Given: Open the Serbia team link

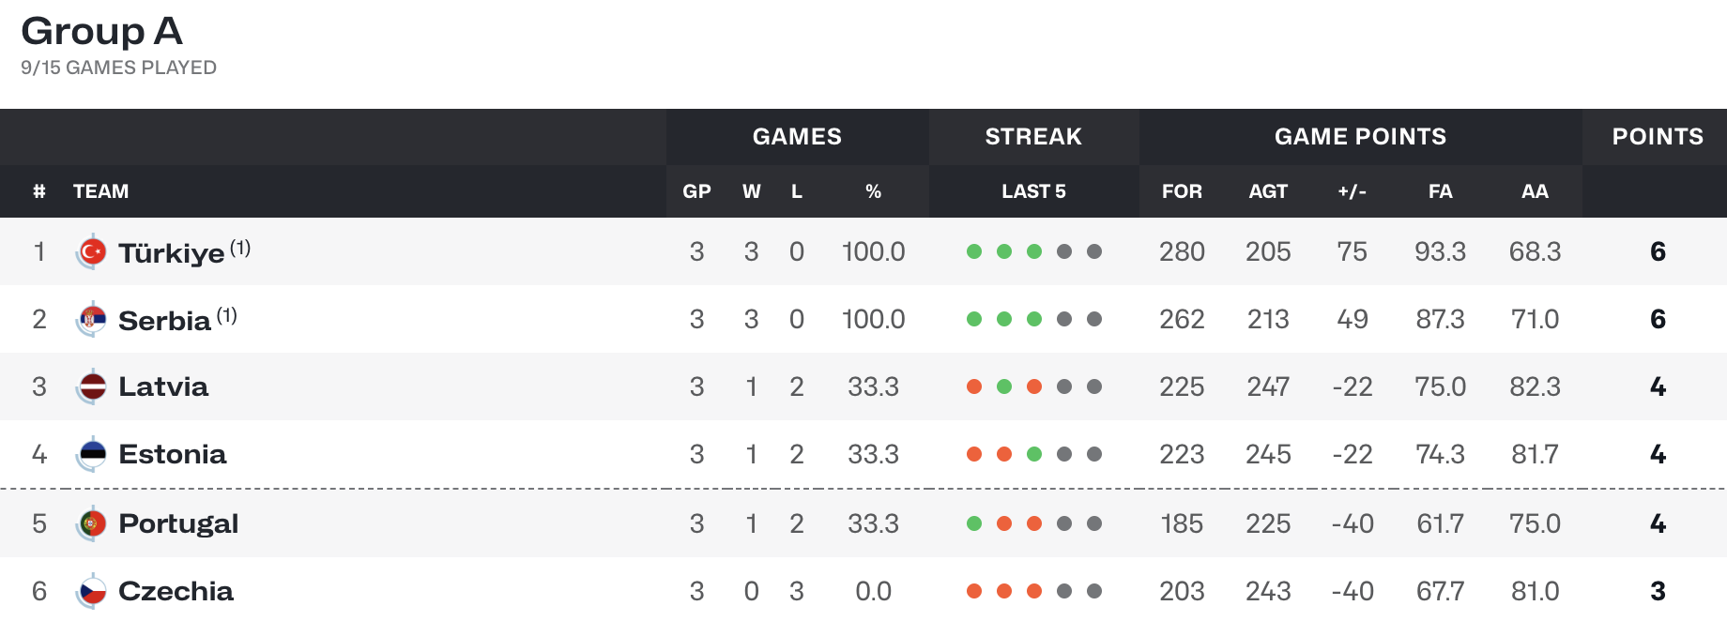Looking at the screenshot, I should pyautogui.click(x=164, y=320).
